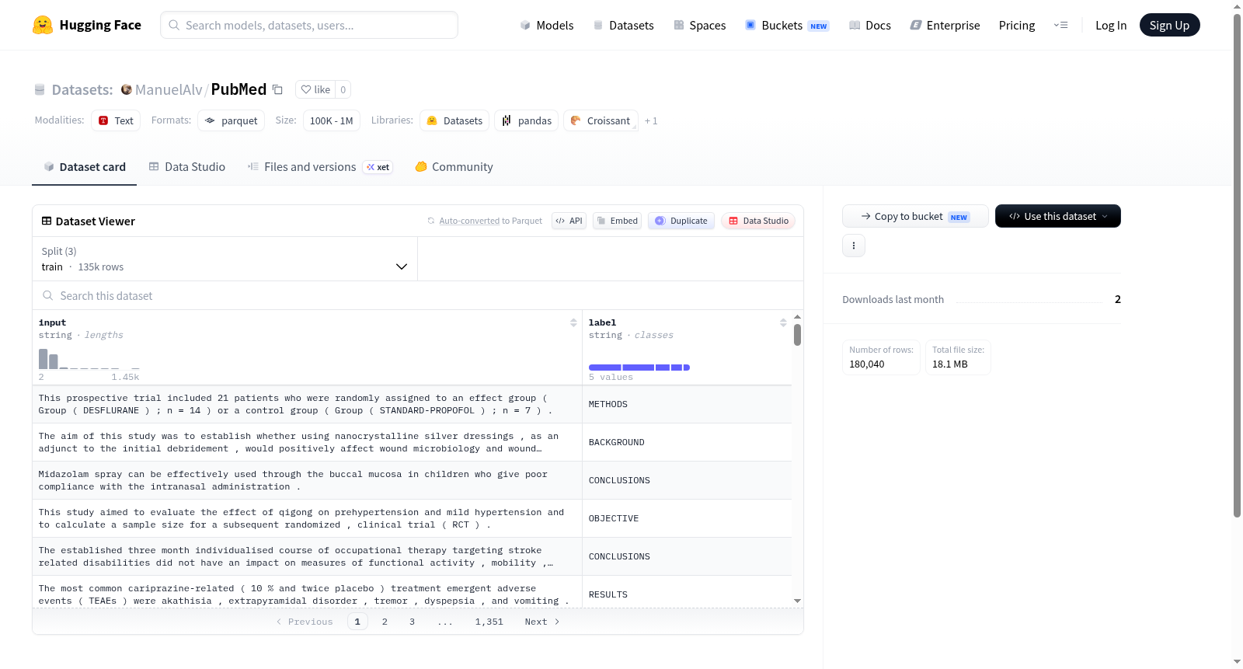
Task: Select current page 1 in pagination
Action: coord(357,622)
